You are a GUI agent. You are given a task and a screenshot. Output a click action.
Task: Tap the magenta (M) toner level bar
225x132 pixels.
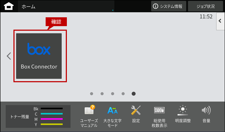[x=52, y=119]
